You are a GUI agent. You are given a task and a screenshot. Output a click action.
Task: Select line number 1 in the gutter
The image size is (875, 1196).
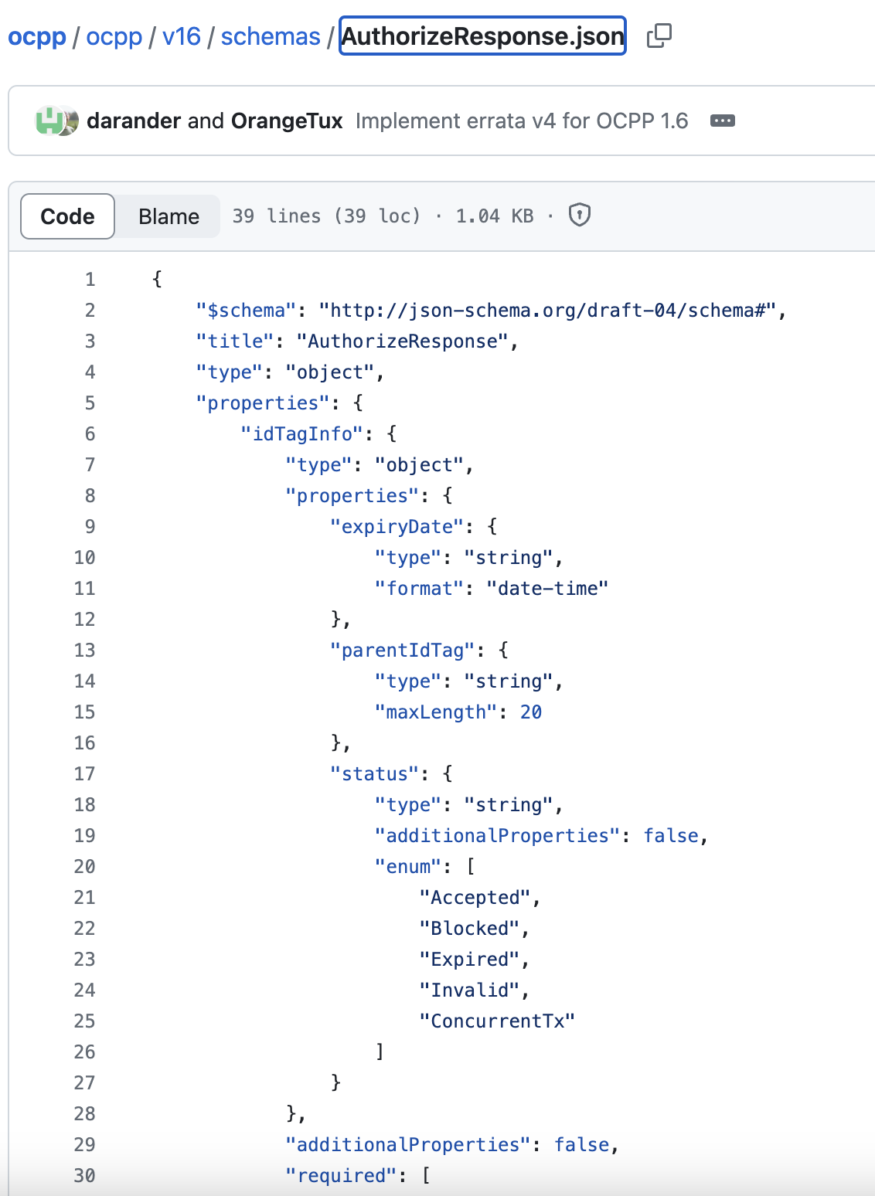89,279
